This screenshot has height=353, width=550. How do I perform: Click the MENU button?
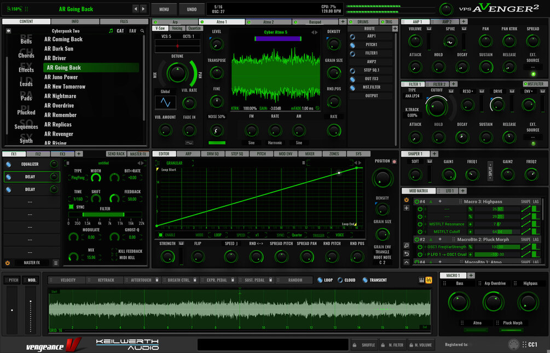(164, 9)
